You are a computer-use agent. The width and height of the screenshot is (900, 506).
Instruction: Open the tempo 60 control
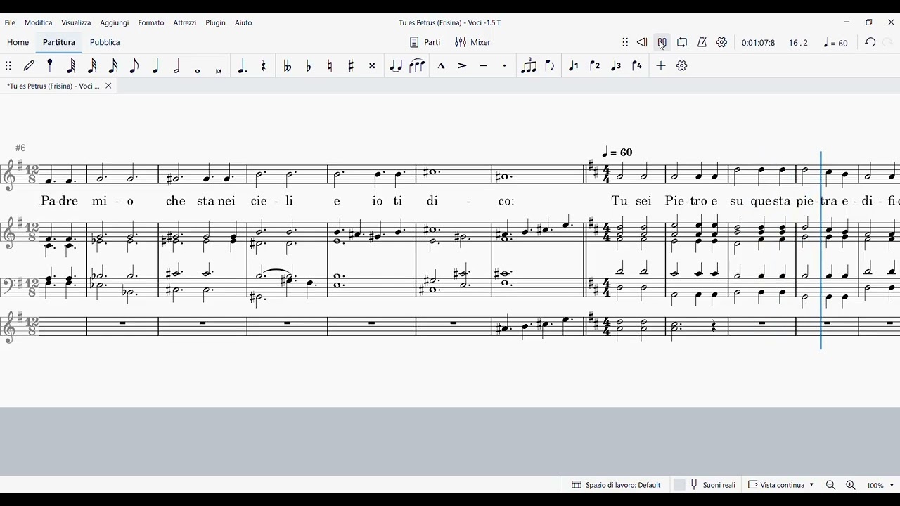click(836, 43)
